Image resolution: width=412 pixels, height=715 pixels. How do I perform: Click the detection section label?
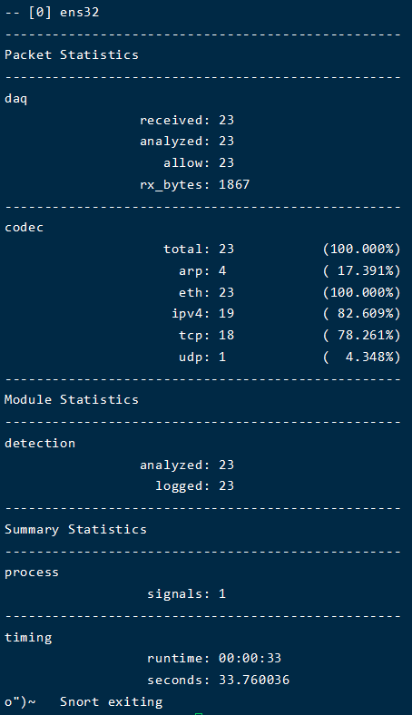pyautogui.click(x=40, y=443)
